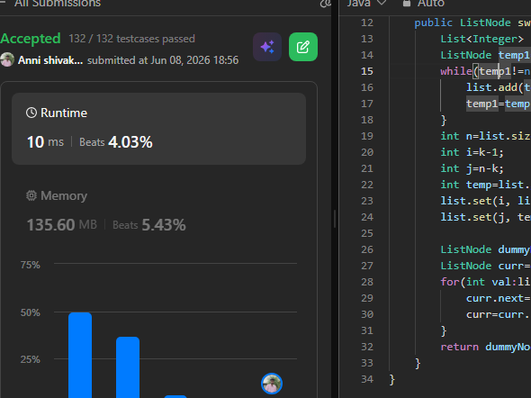This screenshot has height=398, width=531.
Task: Click the Auto label in the editor toolbar
Action: [431, 4]
